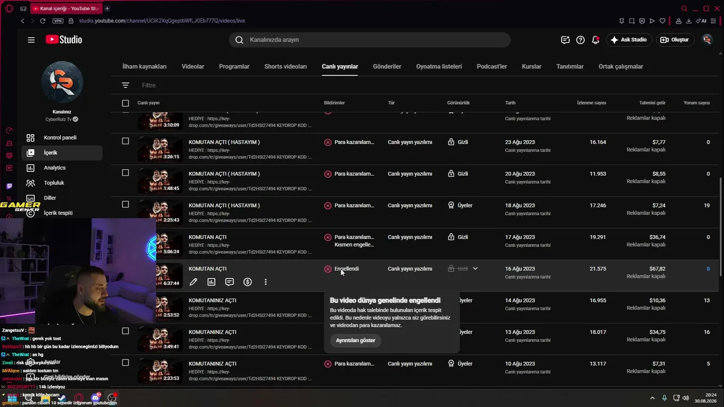Expand visibility dropdown on 16 Ağu 2023 row

point(475,269)
